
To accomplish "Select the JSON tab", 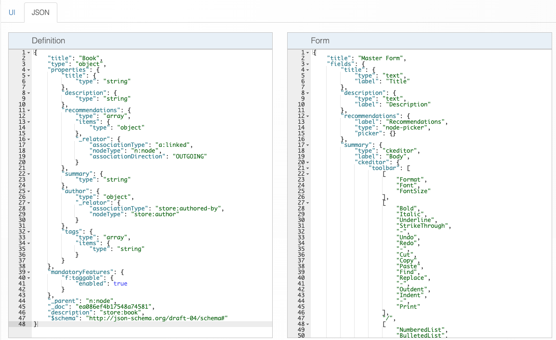I will 40,12.
